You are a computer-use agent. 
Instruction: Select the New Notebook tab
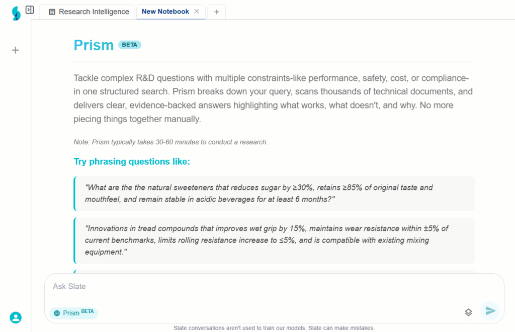click(165, 12)
